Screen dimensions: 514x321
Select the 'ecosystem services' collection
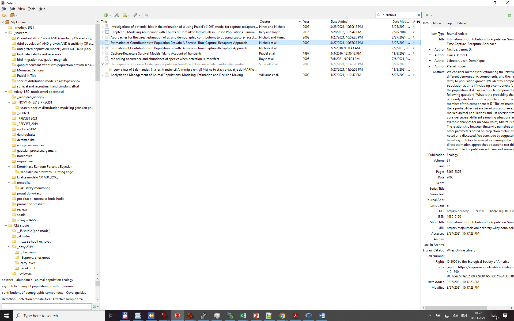point(30,145)
